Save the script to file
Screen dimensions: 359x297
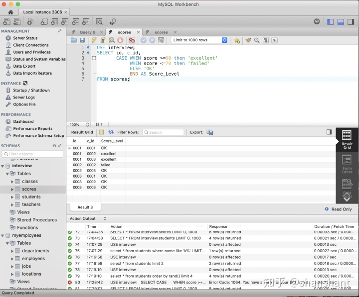[x=82, y=40]
